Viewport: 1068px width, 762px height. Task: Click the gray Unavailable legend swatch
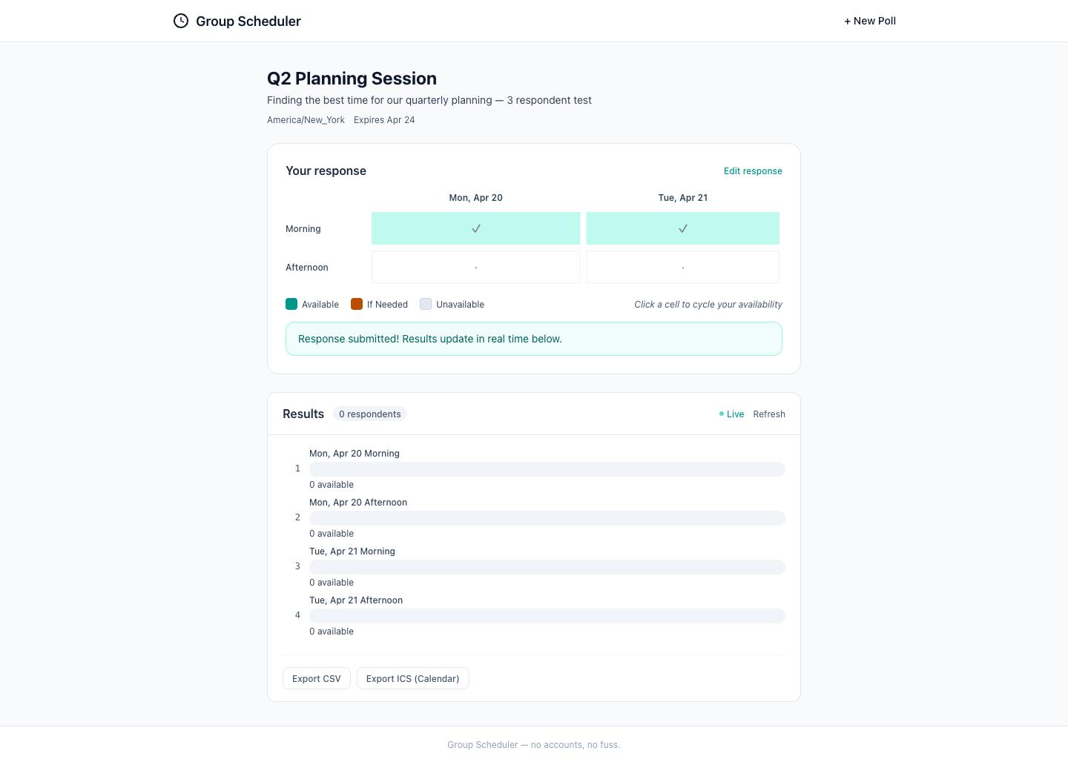[x=426, y=304]
